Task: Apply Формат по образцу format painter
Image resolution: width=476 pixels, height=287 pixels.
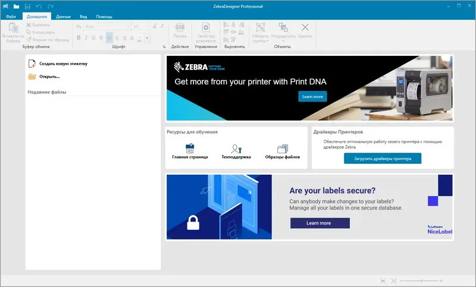Action: pos(48,39)
